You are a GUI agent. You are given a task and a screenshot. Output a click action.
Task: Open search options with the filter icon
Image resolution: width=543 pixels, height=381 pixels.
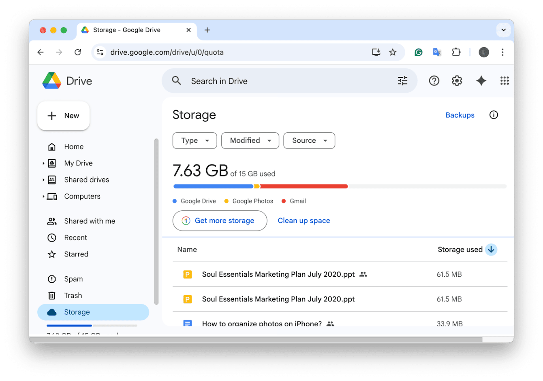402,80
